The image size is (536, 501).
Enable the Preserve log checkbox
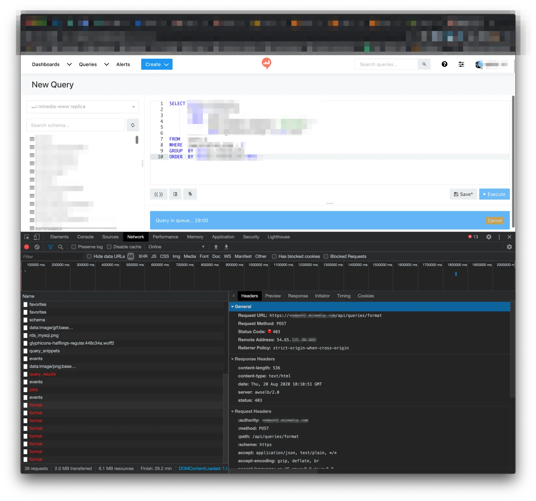74,247
